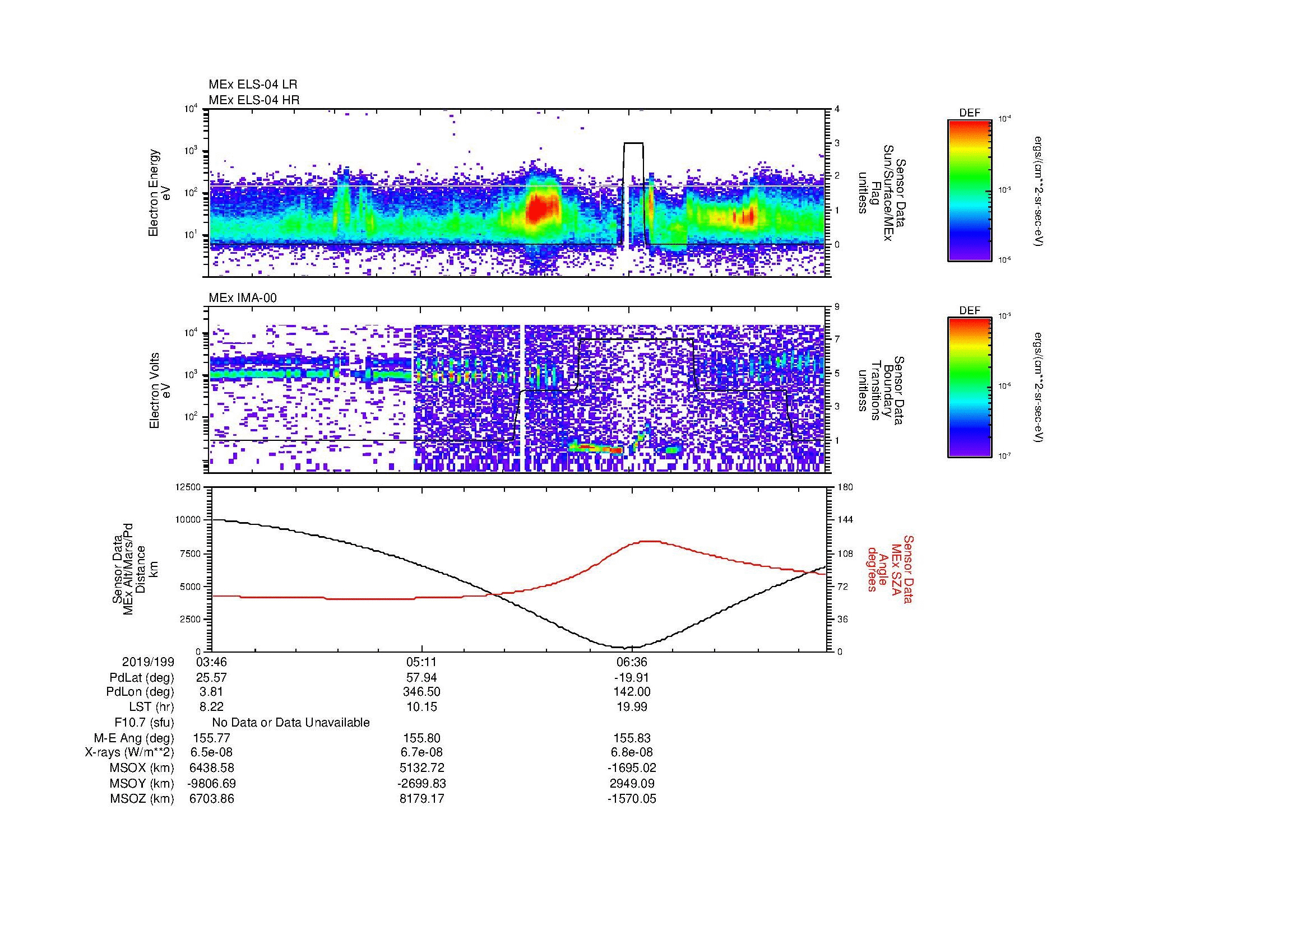1311x926 pixels.
Task: Click the 7500 altitude axis tick
Action: click(x=191, y=553)
